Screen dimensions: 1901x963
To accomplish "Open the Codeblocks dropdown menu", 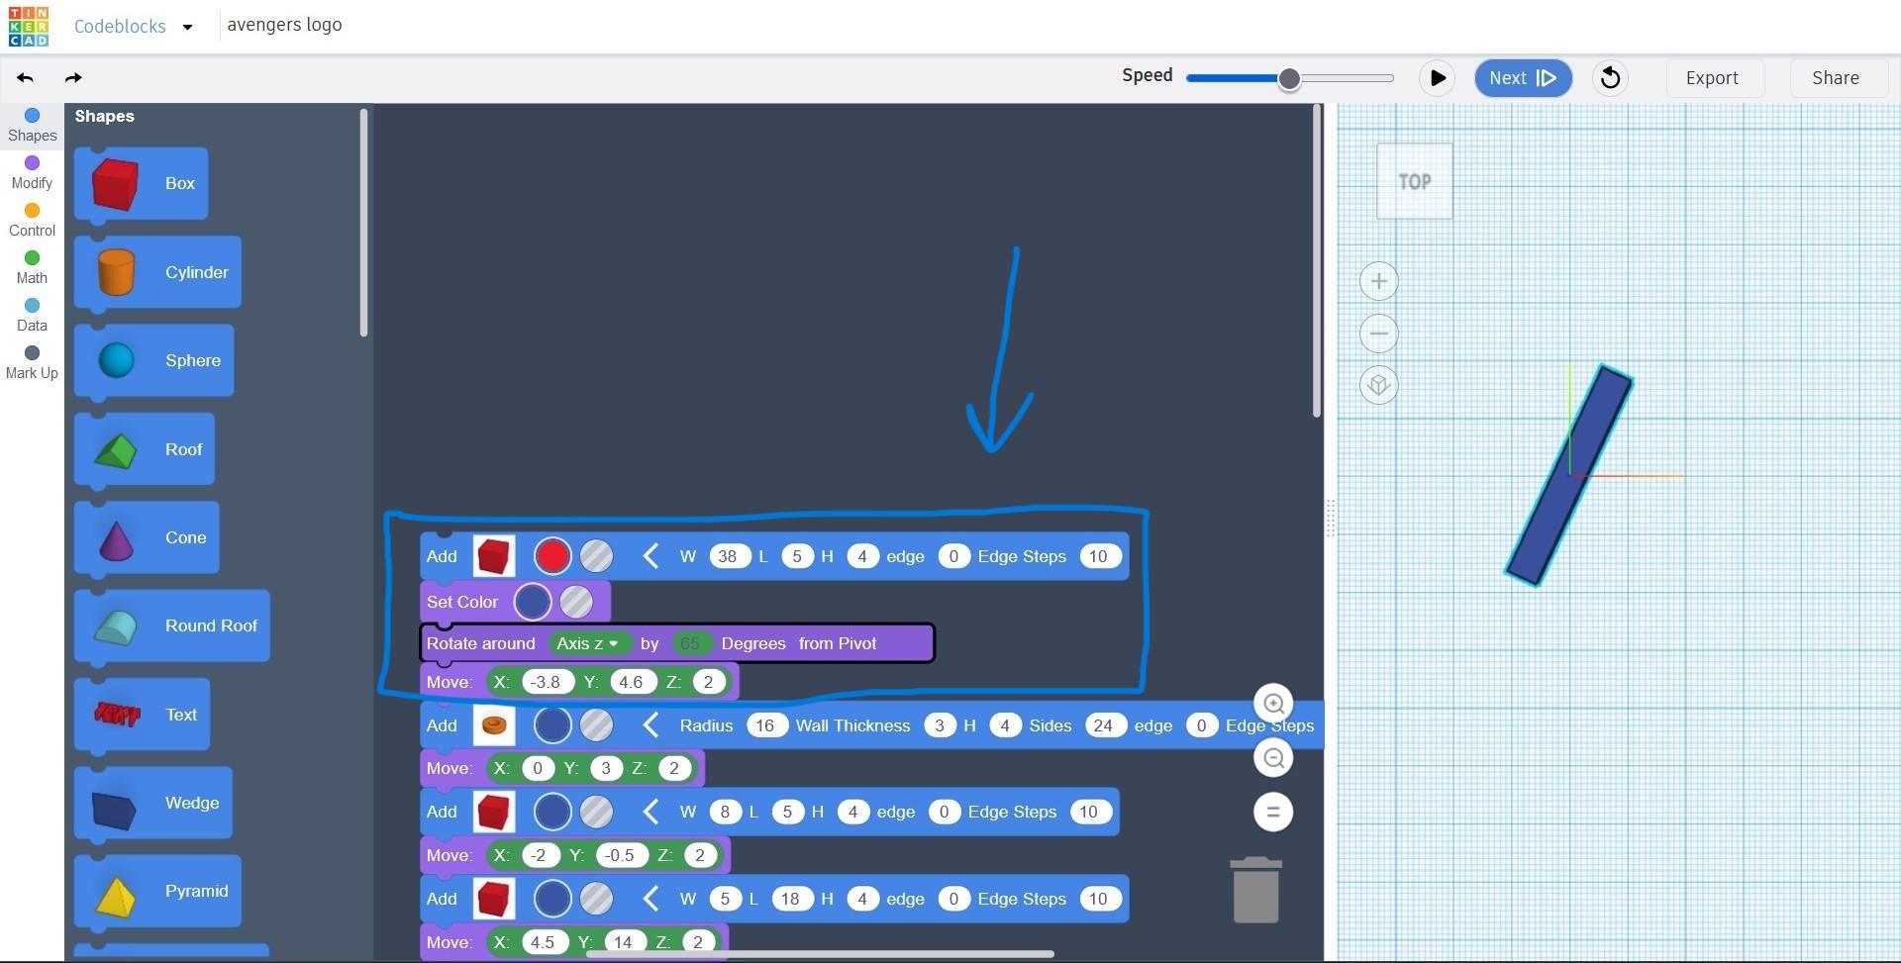I will point(187,27).
